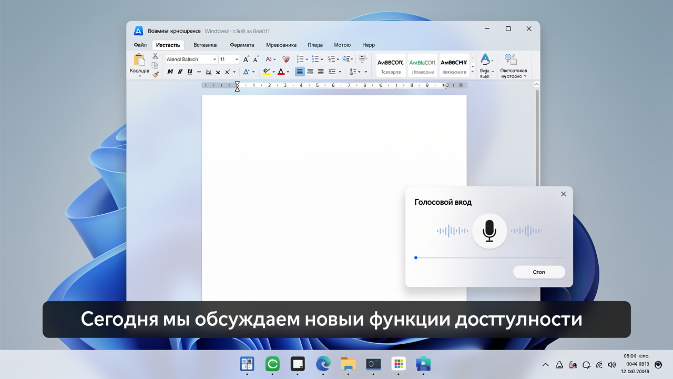Open File Explorer folder from taskbar
673x379 pixels.
pyautogui.click(x=348, y=364)
